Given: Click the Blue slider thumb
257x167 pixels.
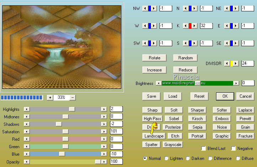Looking at the screenshot, I should [62, 154].
